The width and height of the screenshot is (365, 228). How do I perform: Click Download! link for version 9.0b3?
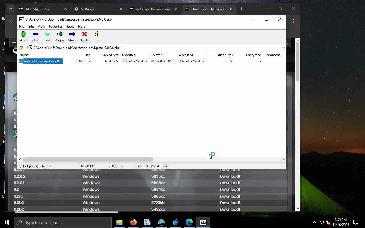point(230,203)
